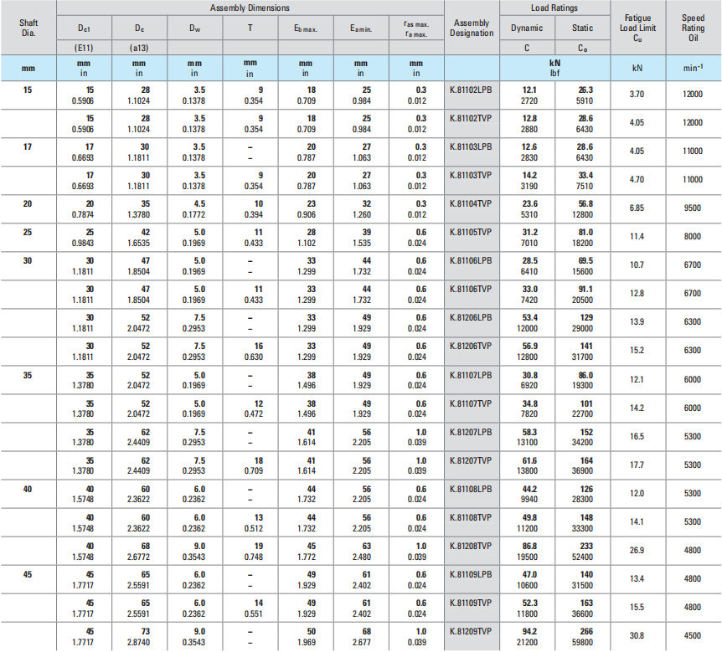The width and height of the screenshot is (722, 652).
Task: Select the Fatigue Load Limit header
Action: pyautogui.click(x=637, y=27)
